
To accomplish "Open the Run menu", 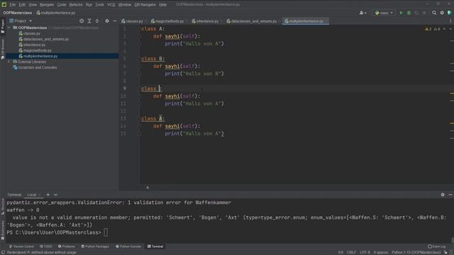I will tap(89, 5).
